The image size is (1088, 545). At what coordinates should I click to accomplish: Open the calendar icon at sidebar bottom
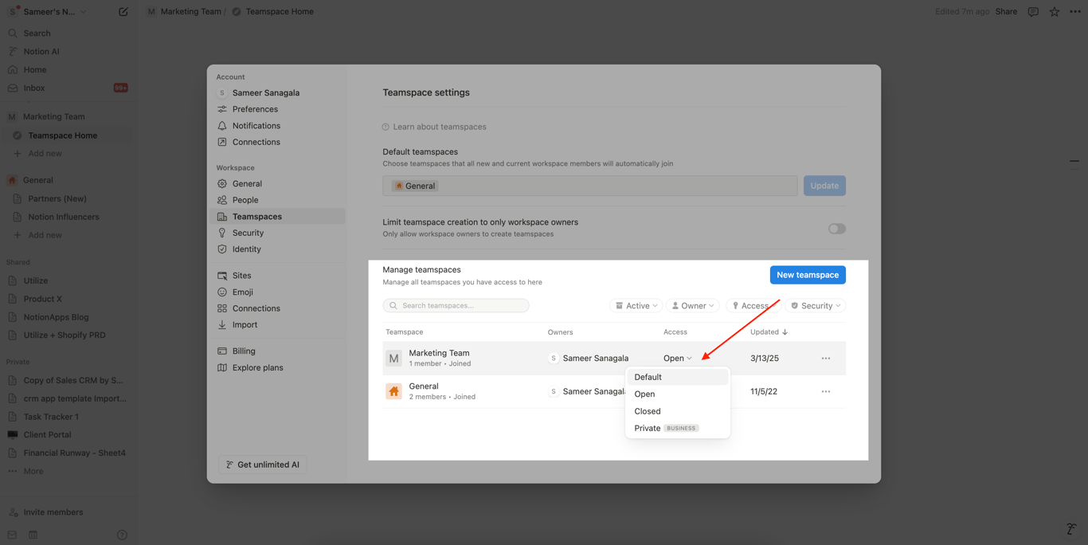click(33, 535)
